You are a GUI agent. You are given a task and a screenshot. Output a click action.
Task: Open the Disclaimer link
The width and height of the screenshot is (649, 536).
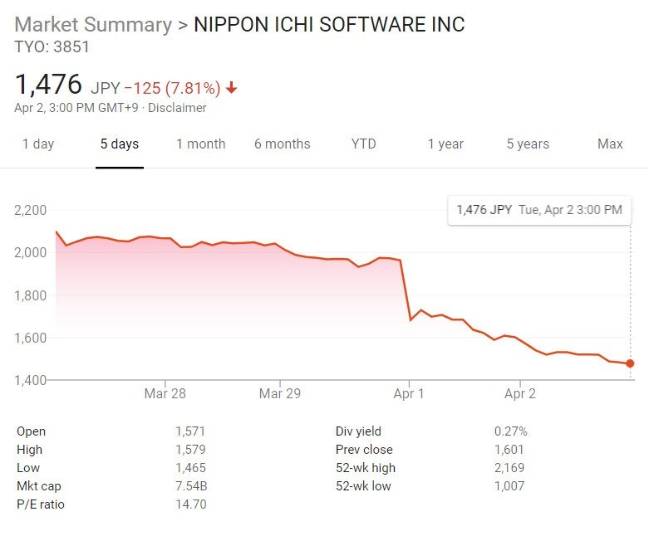[177, 108]
